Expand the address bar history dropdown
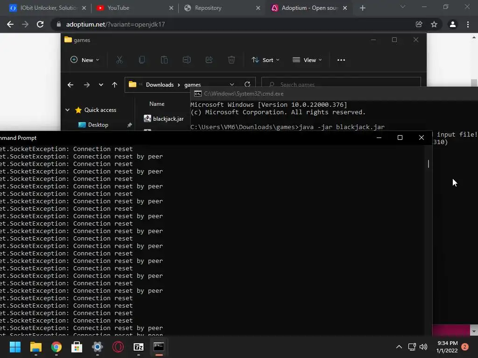The height and width of the screenshot is (358, 478). pyautogui.click(x=232, y=84)
